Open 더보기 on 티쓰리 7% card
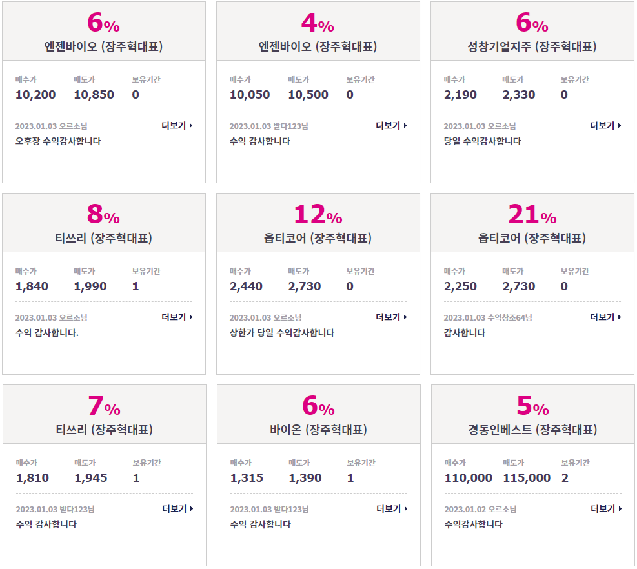This screenshot has height=569, width=637. (x=177, y=509)
